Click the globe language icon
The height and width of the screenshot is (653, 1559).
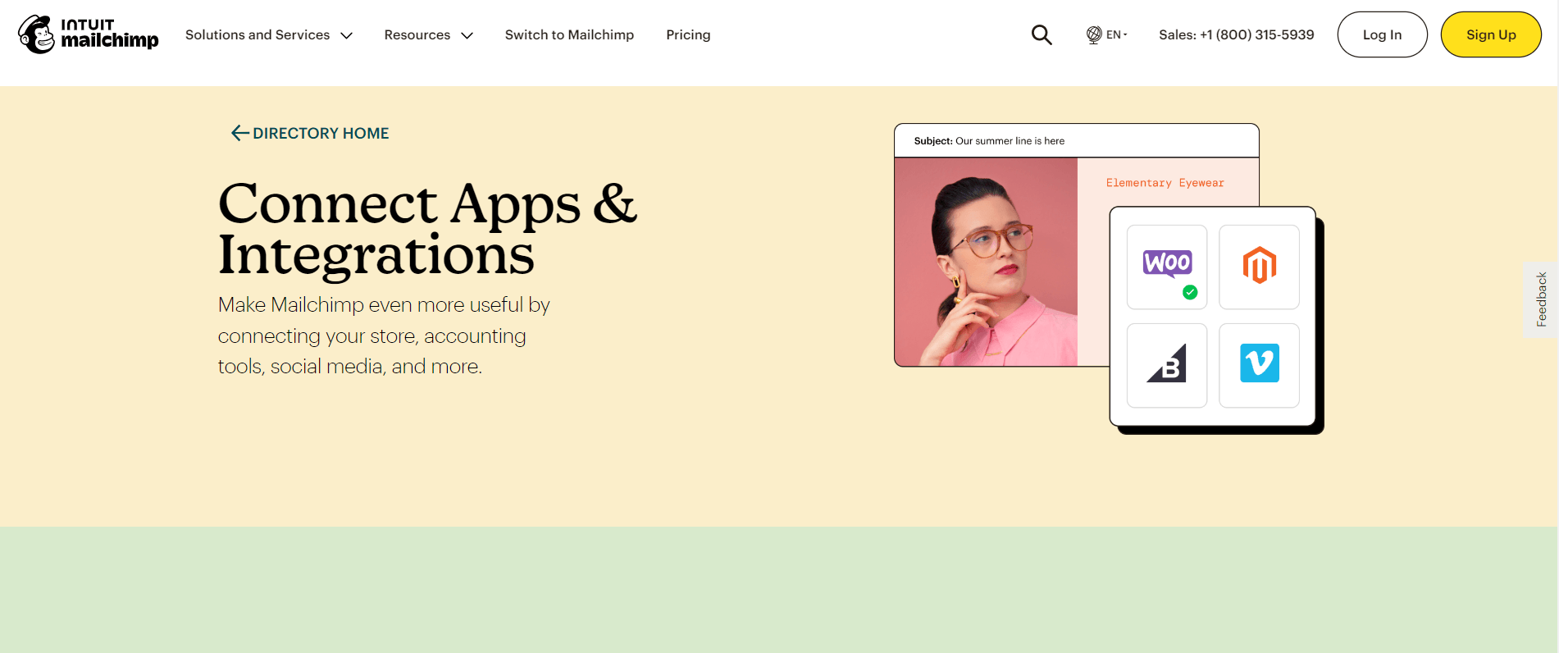pos(1094,34)
